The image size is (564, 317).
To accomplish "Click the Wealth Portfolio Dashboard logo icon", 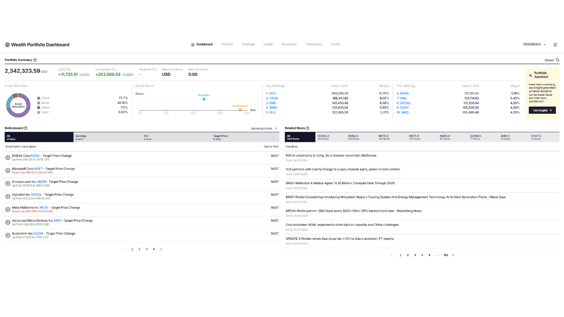I will (x=7, y=45).
